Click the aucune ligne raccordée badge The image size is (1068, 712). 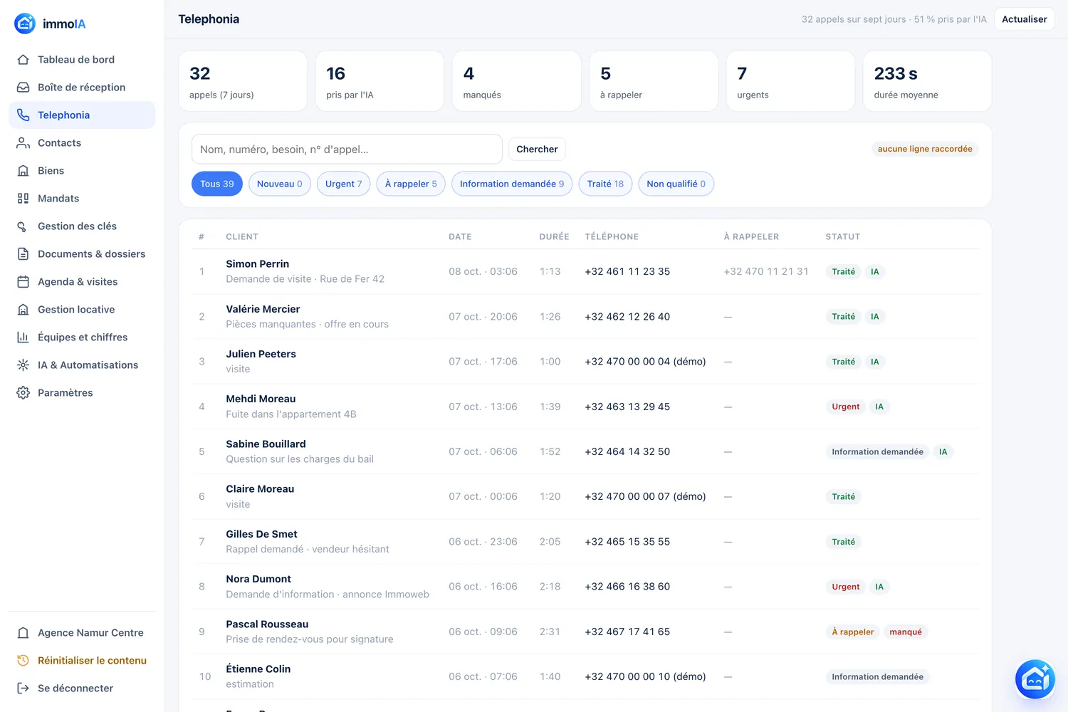click(x=925, y=149)
